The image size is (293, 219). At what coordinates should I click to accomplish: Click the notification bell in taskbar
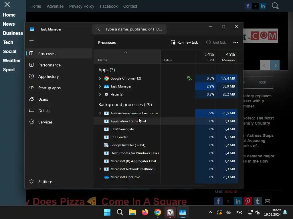coord(285,212)
